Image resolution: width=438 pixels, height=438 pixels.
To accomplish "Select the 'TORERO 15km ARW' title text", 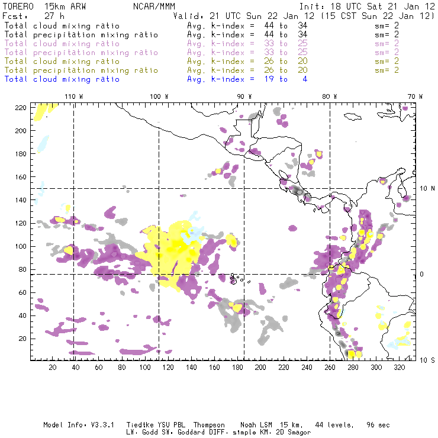I will pos(44,7).
